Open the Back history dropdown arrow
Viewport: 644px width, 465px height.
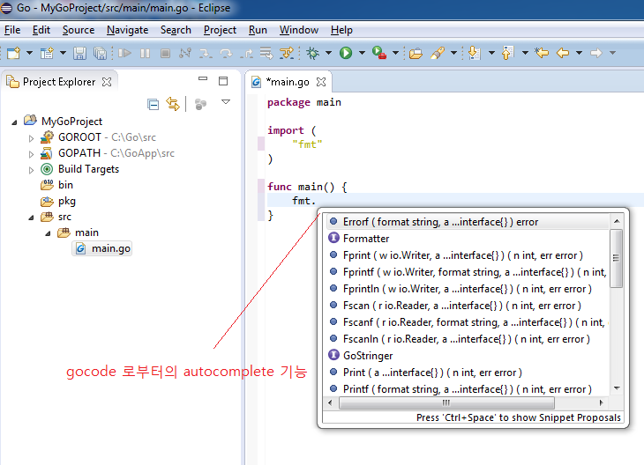579,53
